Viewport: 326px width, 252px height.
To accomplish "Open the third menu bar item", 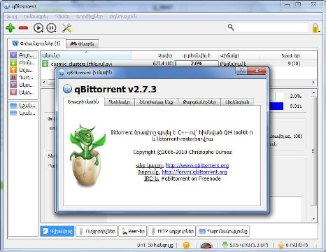I will (62, 17).
